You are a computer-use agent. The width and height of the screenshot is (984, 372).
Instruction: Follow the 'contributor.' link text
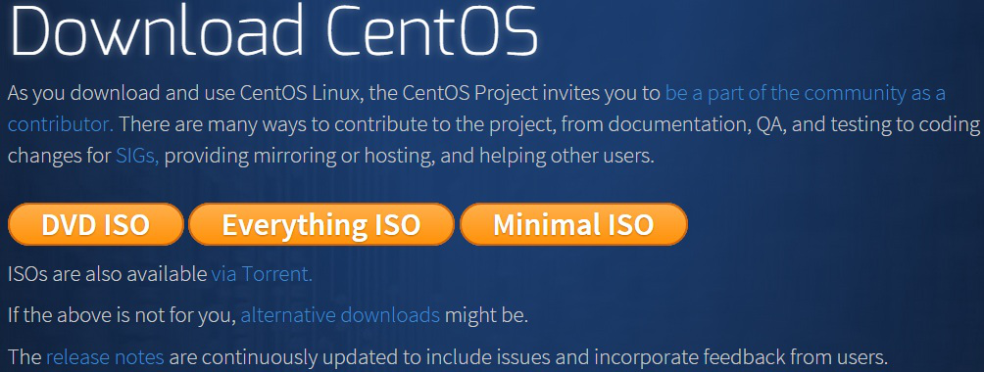point(61,123)
